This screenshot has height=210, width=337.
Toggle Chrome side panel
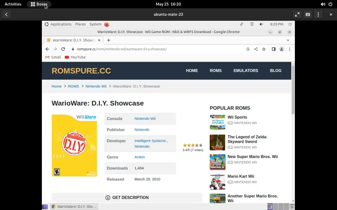[274, 49]
